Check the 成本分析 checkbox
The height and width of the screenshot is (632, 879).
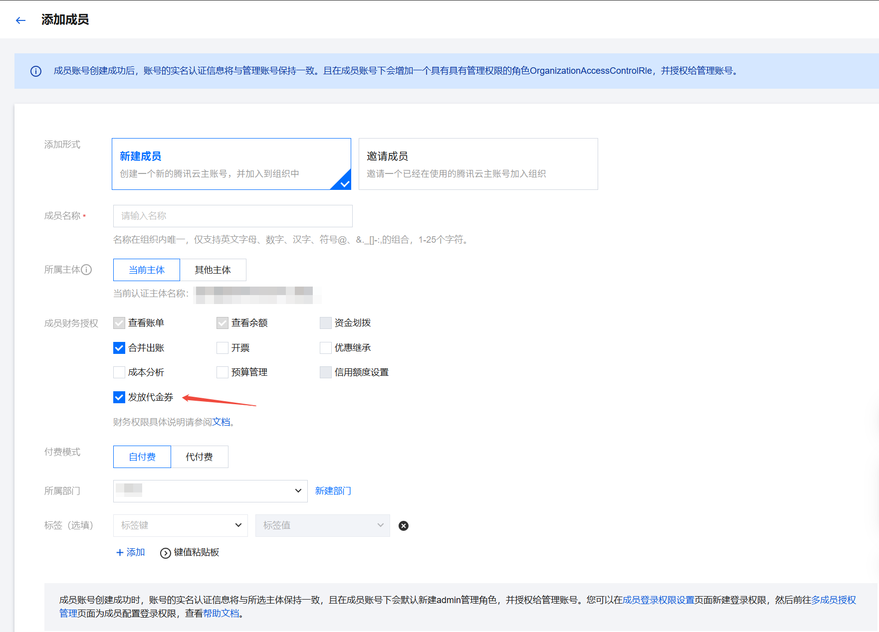coord(119,372)
